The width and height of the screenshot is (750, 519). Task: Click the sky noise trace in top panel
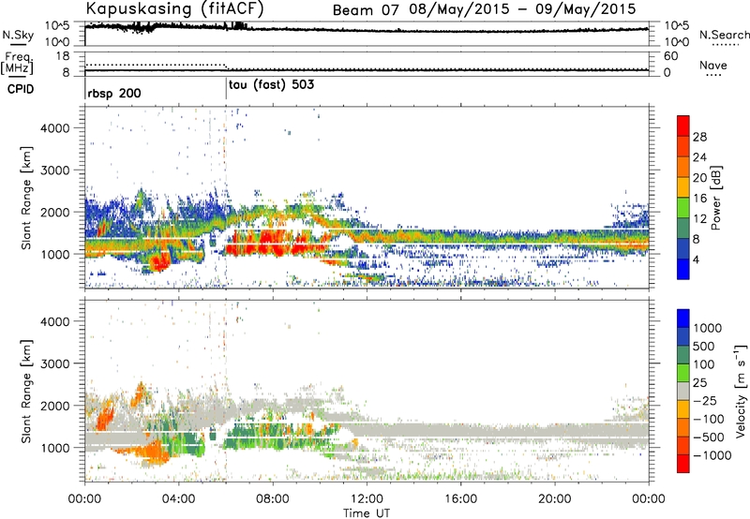(367, 29)
